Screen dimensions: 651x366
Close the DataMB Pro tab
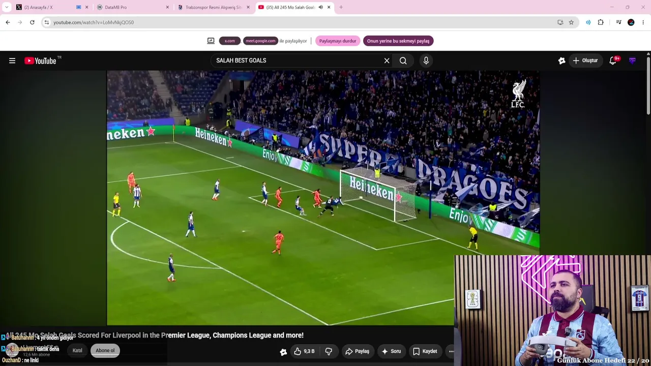(x=167, y=7)
